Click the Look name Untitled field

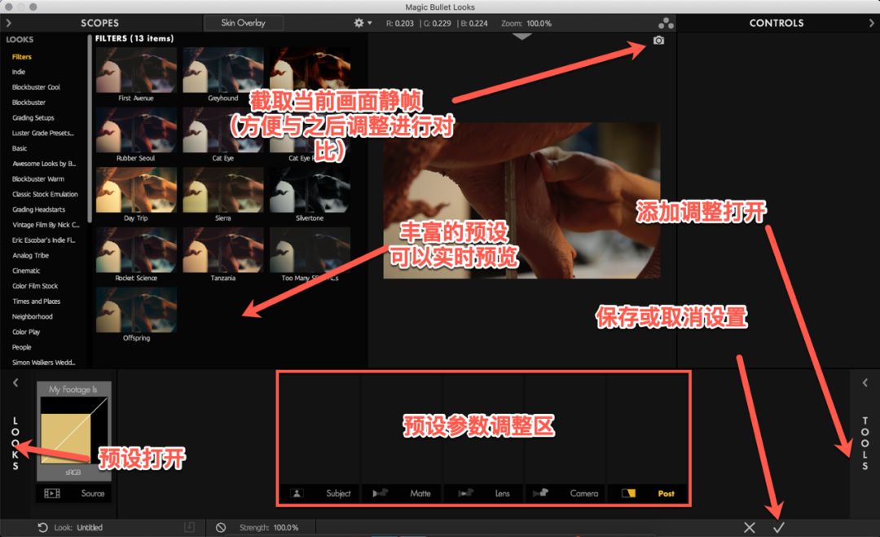pos(90,527)
